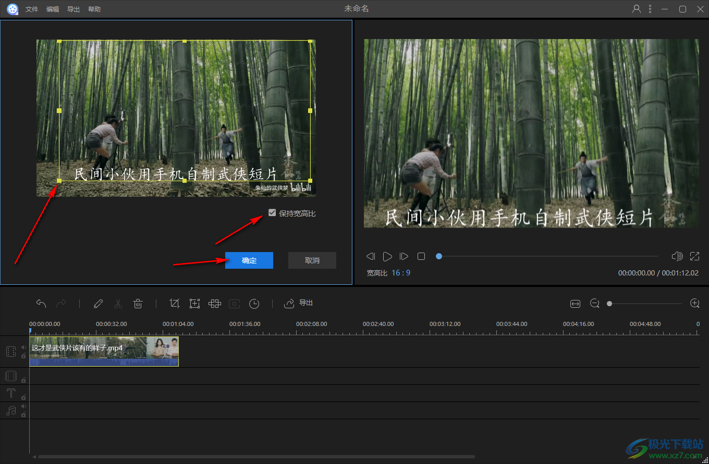
Task: Click the overlay track film icon
Action: click(11, 376)
